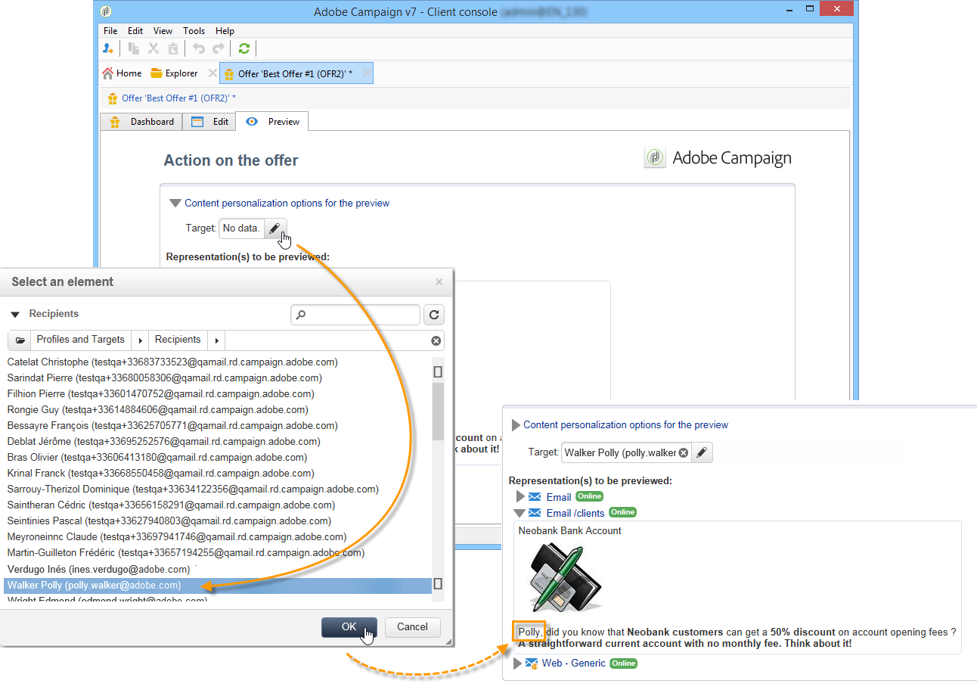
Task: Switch to the Explorer tab
Action: (174, 73)
